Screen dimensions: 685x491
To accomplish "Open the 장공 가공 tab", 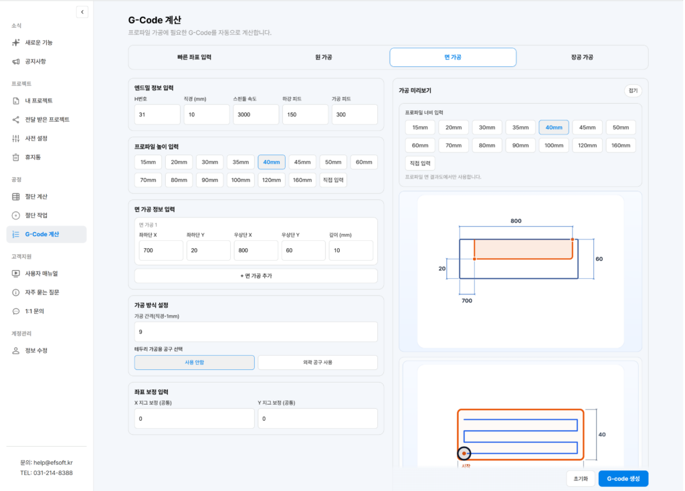I will coord(582,58).
